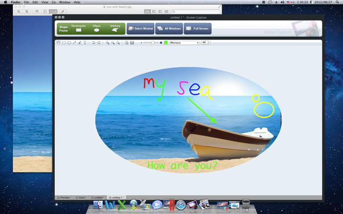Click the redo arrow icon
This screenshot has height=214, width=343.
(x=99, y=43)
